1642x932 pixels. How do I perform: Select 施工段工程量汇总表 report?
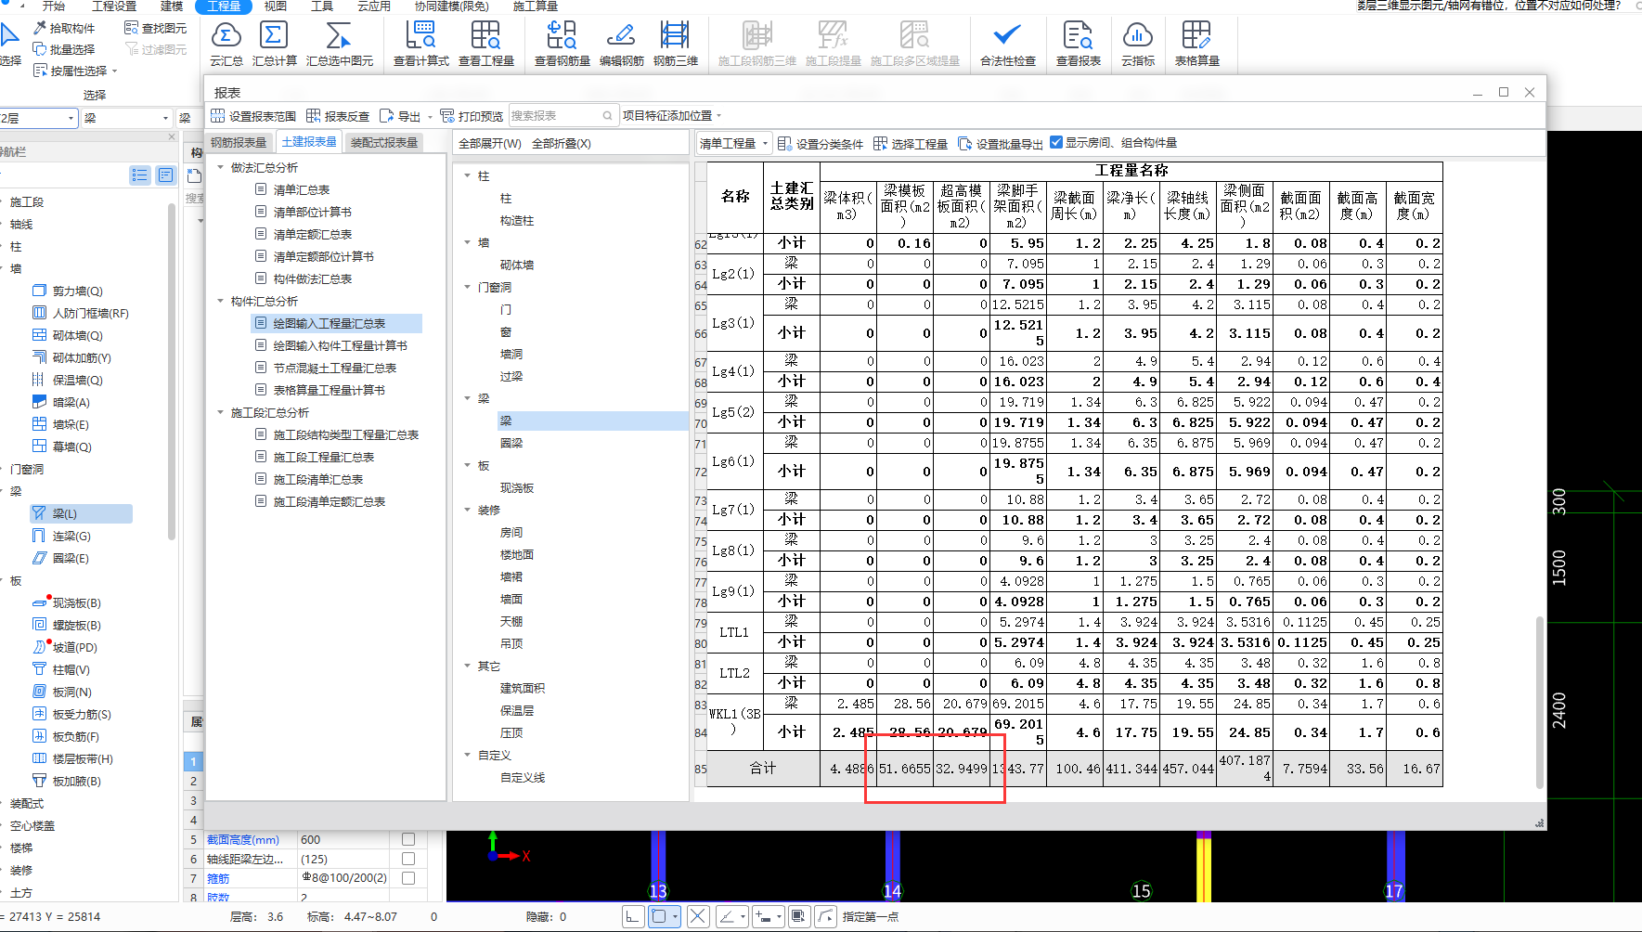(324, 457)
